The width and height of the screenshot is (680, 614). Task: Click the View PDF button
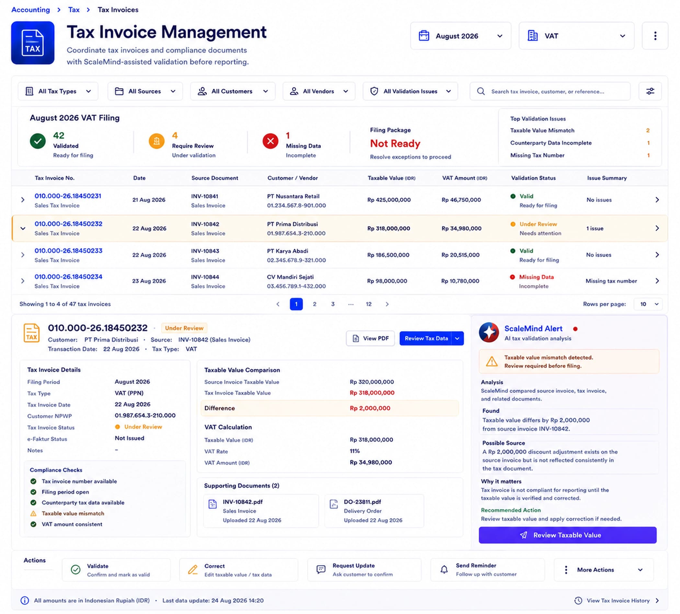pos(370,338)
